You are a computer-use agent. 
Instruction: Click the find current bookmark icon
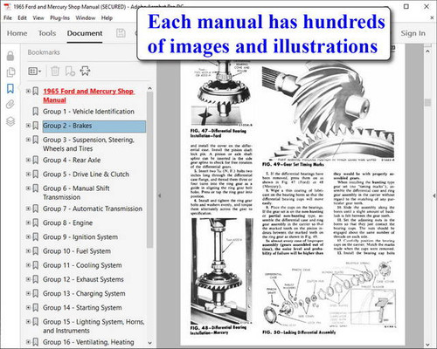coord(85,71)
